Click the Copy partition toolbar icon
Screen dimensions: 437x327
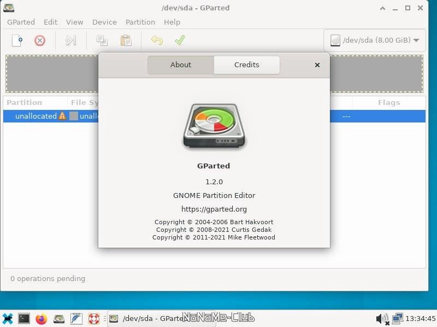pyautogui.click(x=102, y=40)
